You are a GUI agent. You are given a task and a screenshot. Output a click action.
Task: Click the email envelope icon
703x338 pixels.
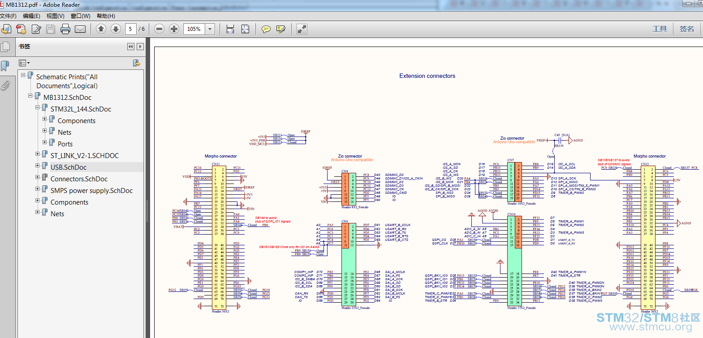pyautogui.click(x=80, y=29)
